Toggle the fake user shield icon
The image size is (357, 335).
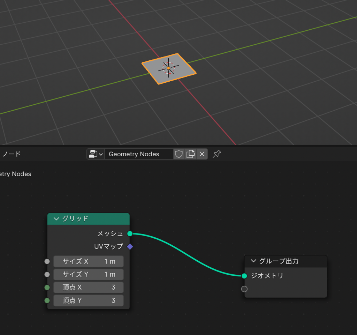[179, 154]
